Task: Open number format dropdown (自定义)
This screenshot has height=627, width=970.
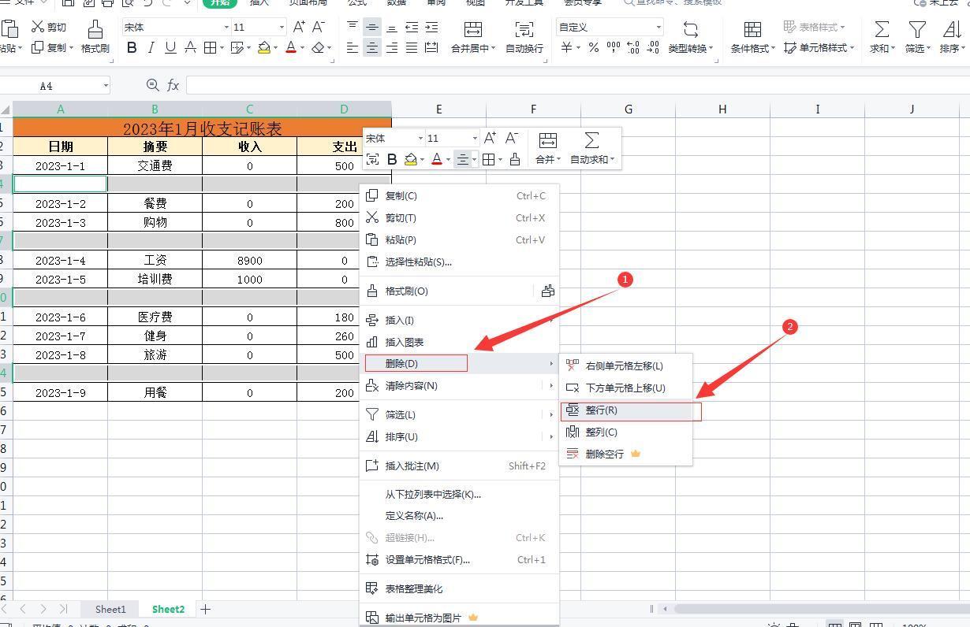Action: coord(658,28)
